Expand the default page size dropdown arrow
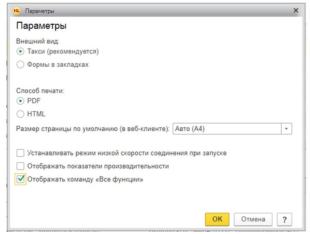This screenshot has width=310, height=234. 286,129
